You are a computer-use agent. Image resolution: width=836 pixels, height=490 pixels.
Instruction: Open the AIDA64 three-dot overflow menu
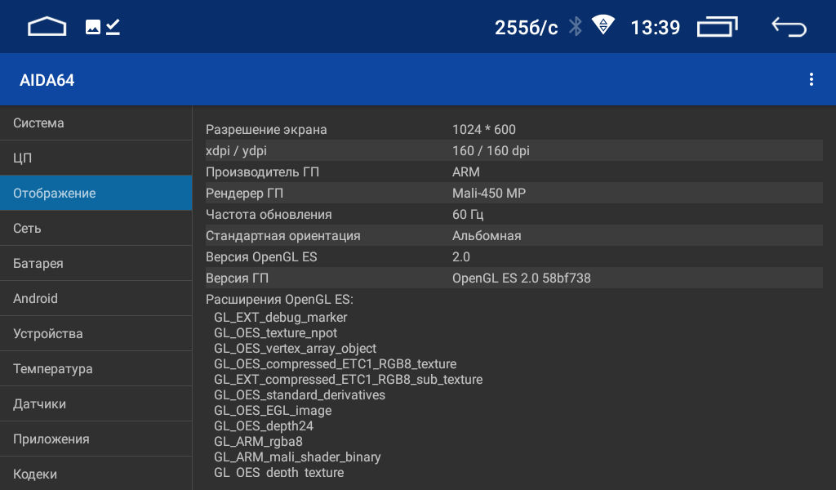tap(811, 79)
